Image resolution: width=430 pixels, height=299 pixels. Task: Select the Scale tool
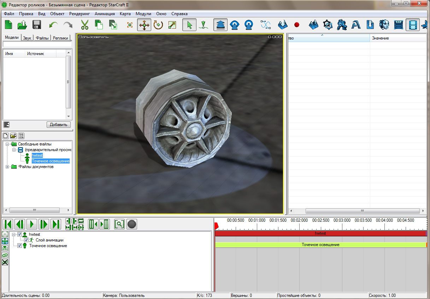(x=172, y=25)
